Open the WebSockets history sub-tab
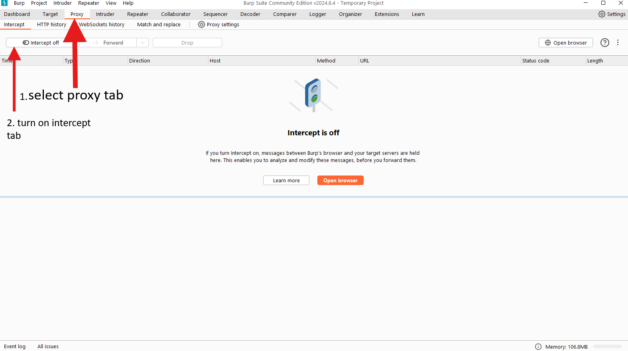The height and width of the screenshot is (351, 628). coord(102,24)
